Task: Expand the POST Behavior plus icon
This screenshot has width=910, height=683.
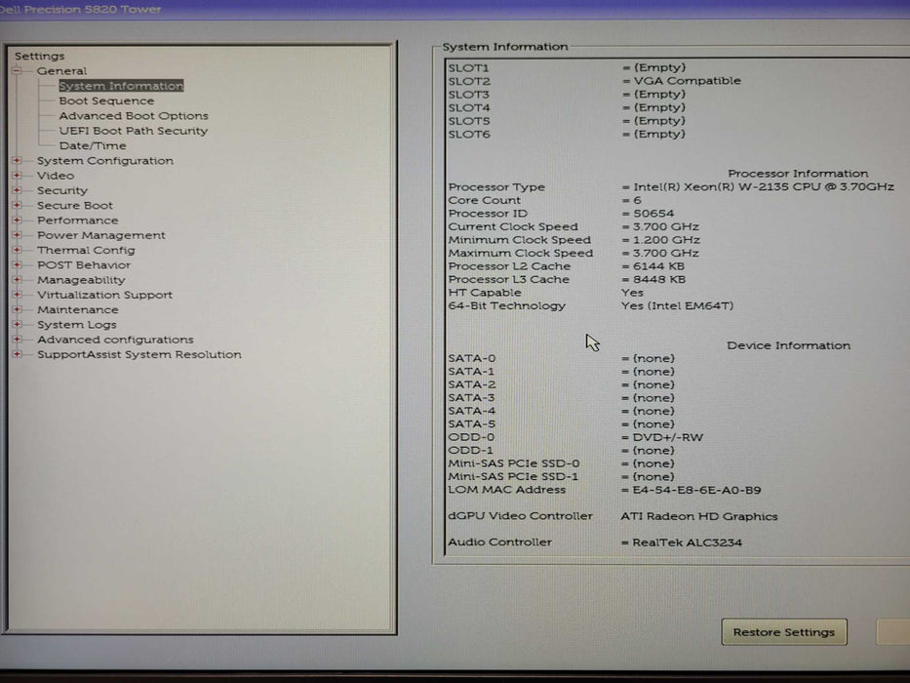Action: [x=17, y=264]
